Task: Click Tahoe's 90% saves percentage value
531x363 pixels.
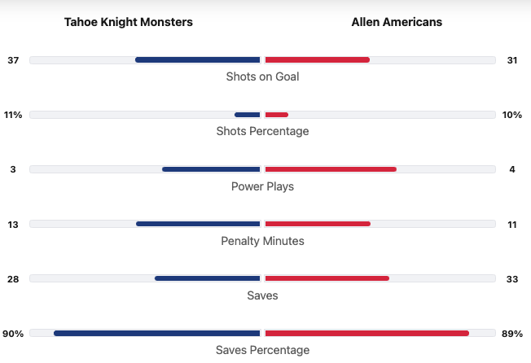Action: click(13, 333)
